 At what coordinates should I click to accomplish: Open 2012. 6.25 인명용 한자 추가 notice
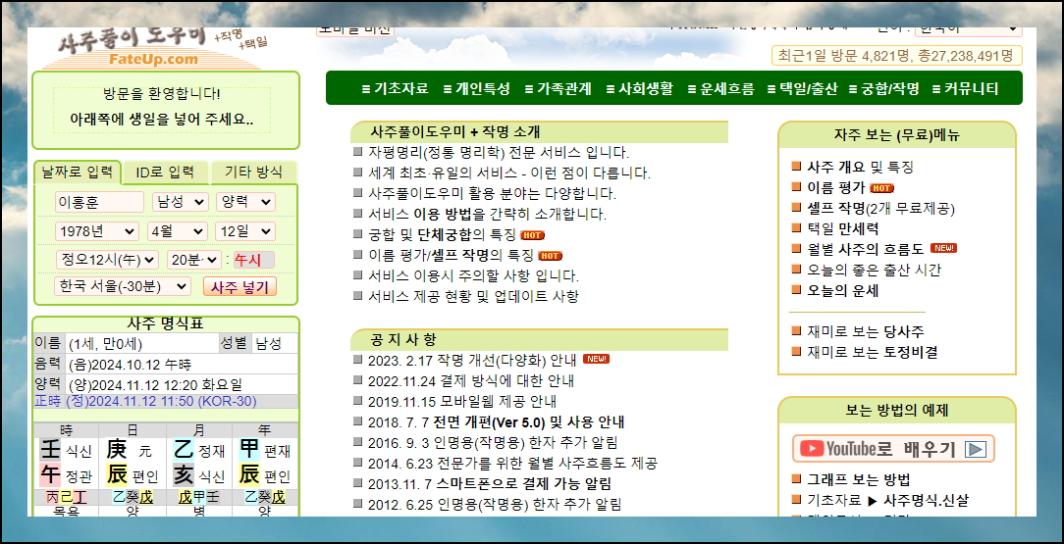pyautogui.click(x=495, y=505)
